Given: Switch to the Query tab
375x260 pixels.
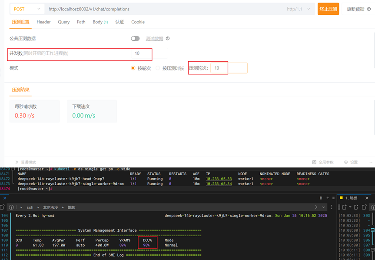Looking at the screenshot, I should 63,22.
